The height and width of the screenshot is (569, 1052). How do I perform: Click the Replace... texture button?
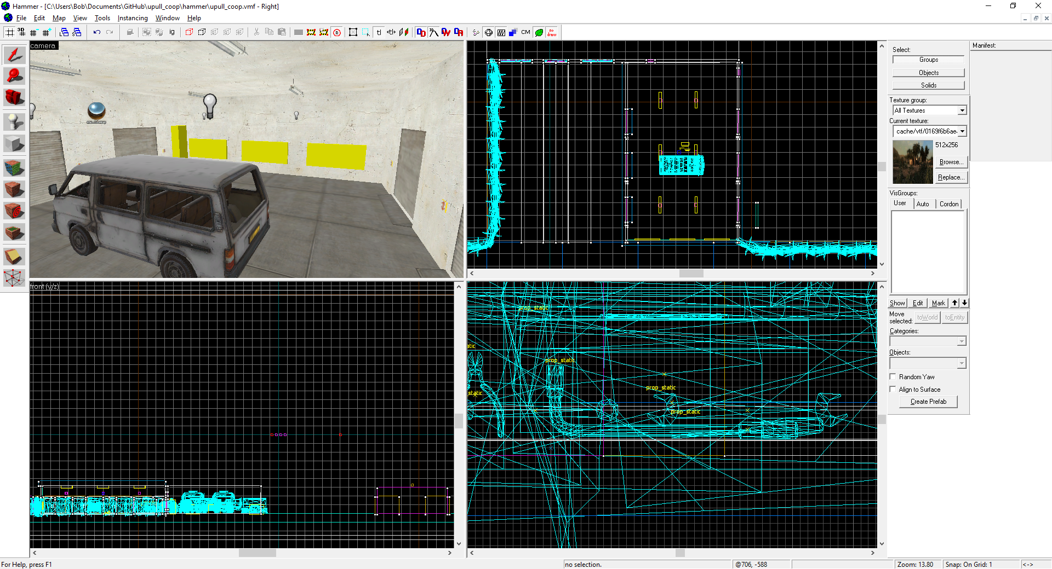(x=951, y=177)
